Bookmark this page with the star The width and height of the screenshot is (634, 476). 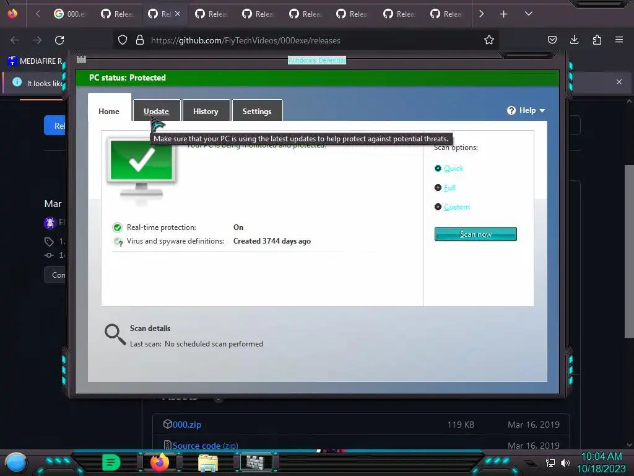[x=489, y=40]
